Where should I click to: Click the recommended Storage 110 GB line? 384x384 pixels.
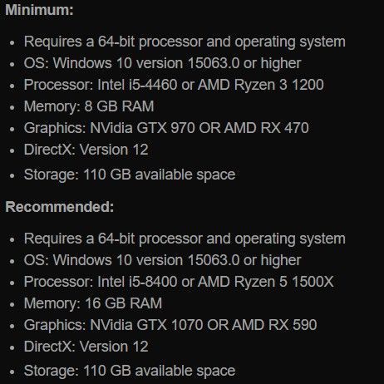[130, 372]
